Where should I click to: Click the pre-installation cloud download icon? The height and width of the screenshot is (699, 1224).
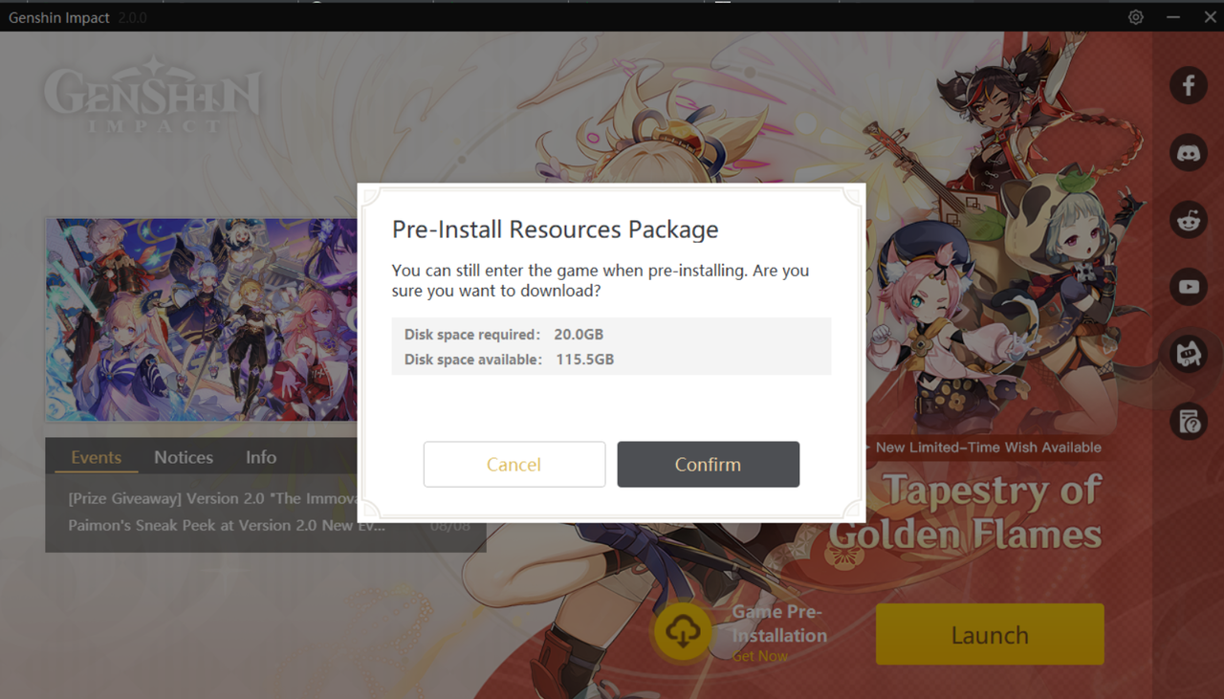pos(683,632)
